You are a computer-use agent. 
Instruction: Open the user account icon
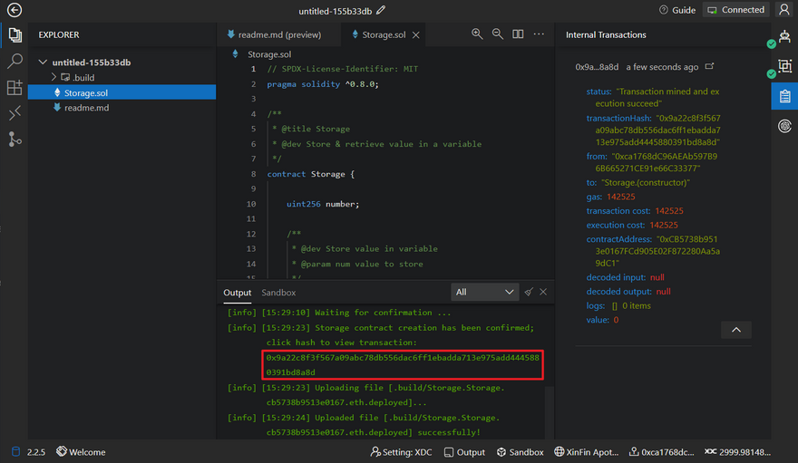coord(784,10)
